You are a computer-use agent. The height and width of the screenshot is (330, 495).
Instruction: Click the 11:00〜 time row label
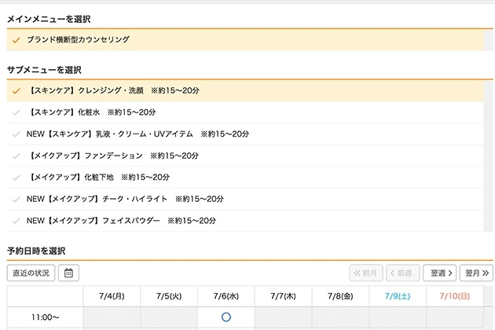pyautogui.click(x=45, y=317)
